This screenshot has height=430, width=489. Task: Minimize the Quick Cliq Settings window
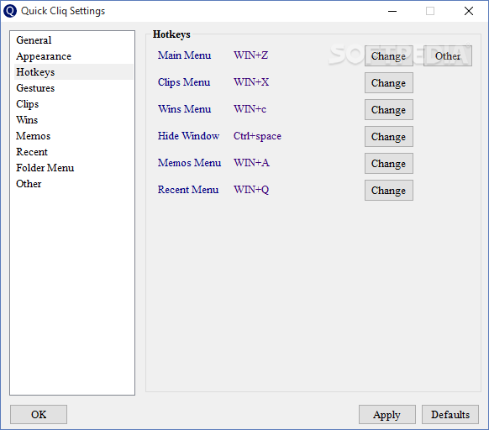[x=392, y=11]
